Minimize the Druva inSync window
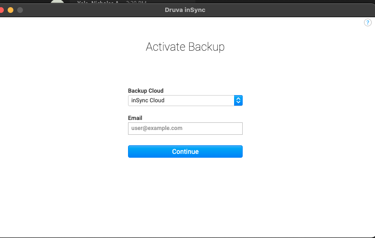Image resolution: width=375 pixels, height=238 pixels. [11, 10]
